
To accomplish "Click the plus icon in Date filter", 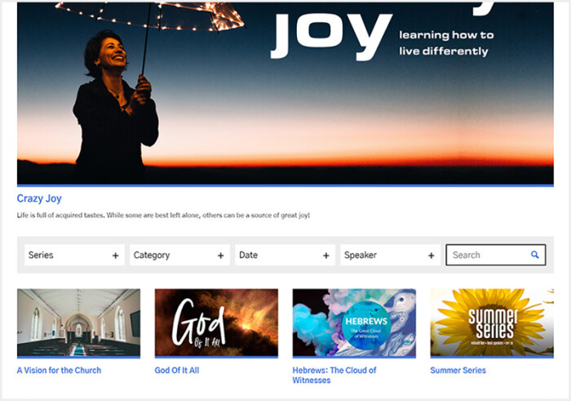I will pyautogui.click(x=326, y=256).
